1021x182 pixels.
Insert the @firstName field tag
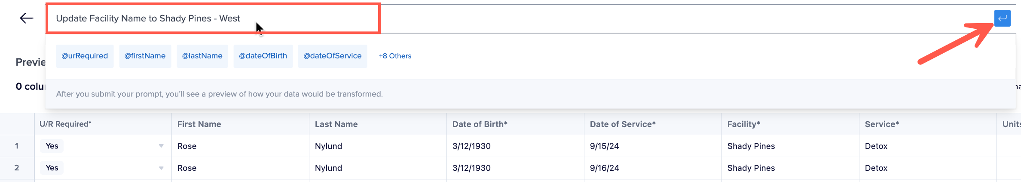point(145,56)
